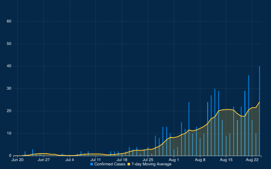Click the 40 y-axis value
The image size is (271, 169).
tap(9, 66)
